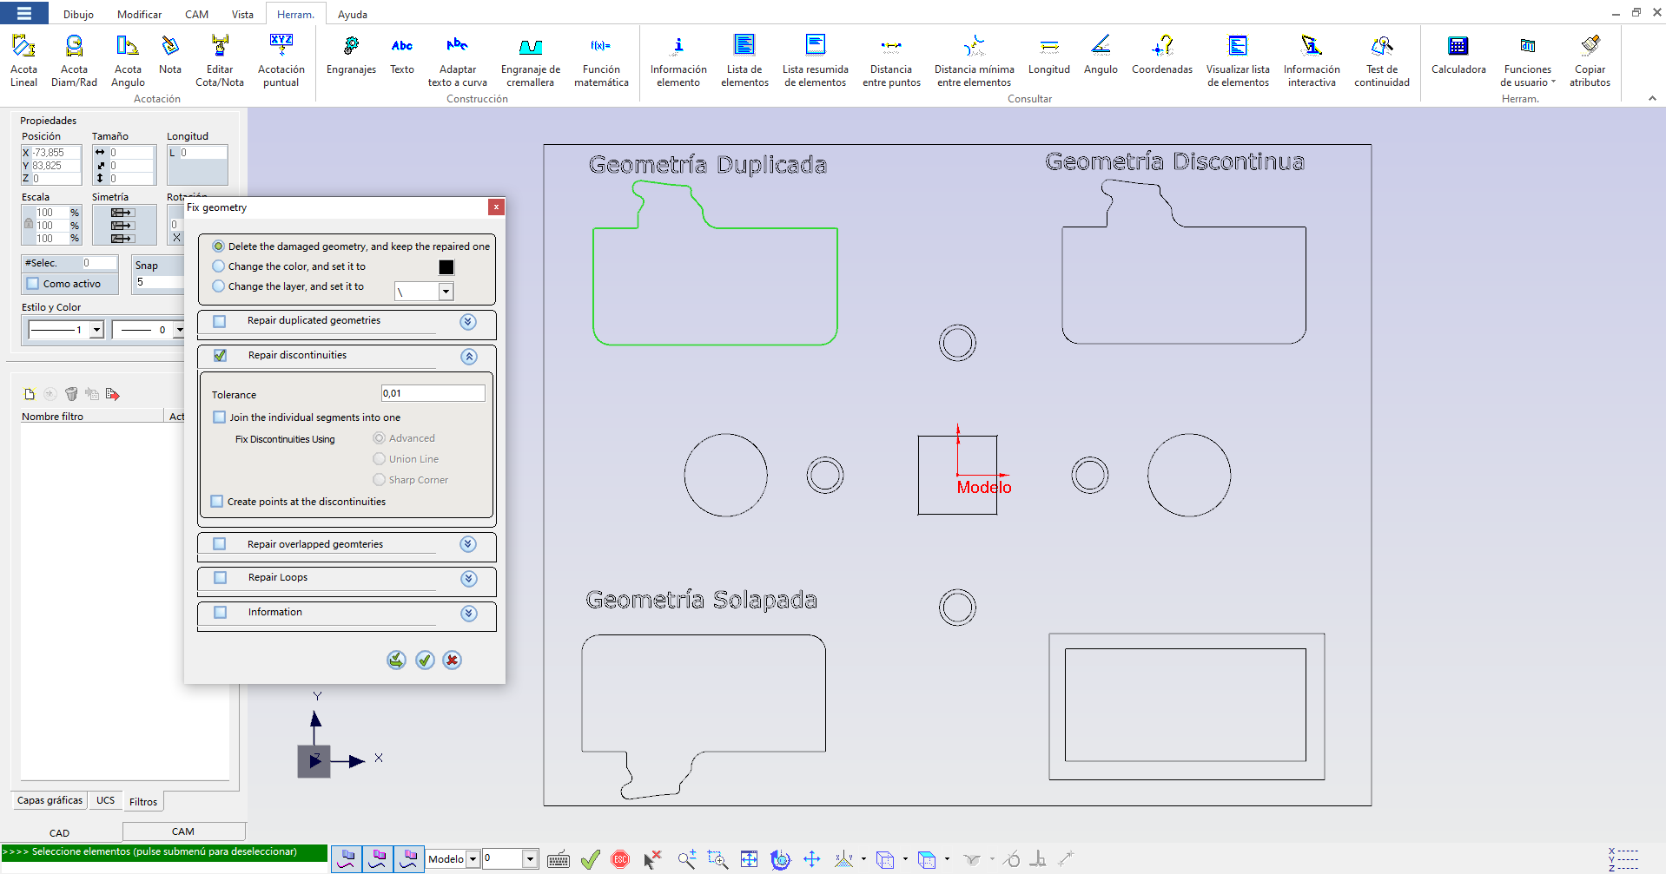The width and height of the screenshot is (1666, 874).
Task: Select the Change the color radio option
Action: pos(218,266)
